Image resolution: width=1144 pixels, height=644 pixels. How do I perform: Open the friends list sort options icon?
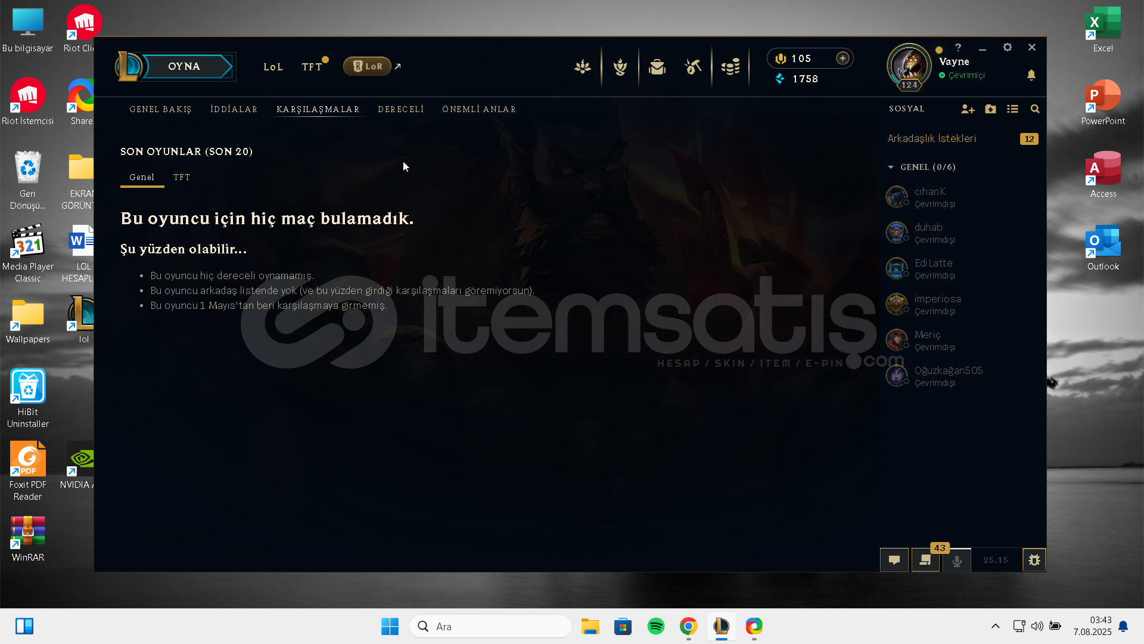[x=1012, y=109]
